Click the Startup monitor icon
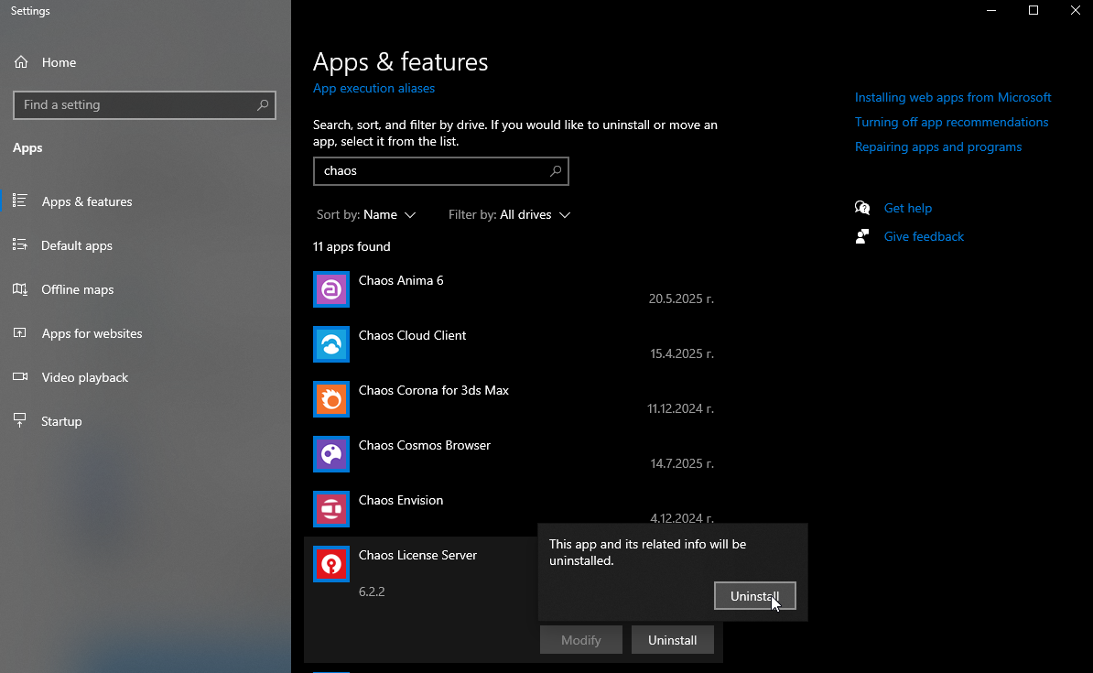Screen dimensions: 1093x673 [x=20, y=420]
